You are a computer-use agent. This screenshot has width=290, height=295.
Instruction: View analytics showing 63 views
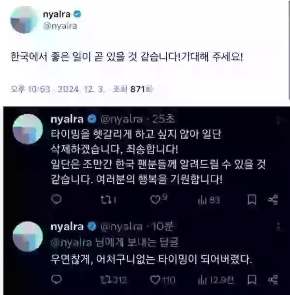(209, 200)
